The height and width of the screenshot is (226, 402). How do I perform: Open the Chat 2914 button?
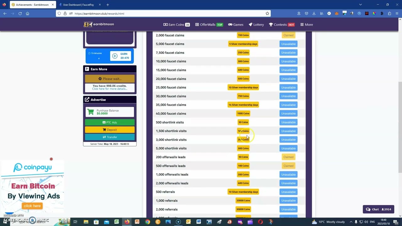378,209
